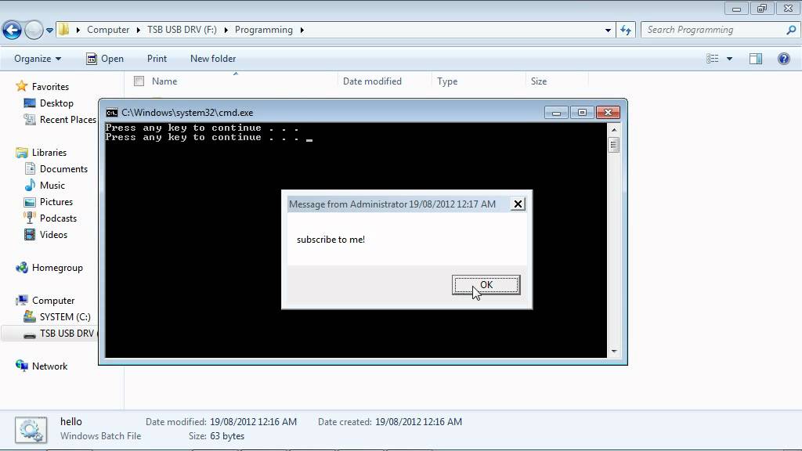Select Favorites in navigation pane
The width and height of the screenshot is (802, 451).
pos(50,86)
